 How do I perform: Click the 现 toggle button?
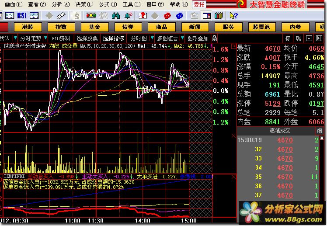click(x=298, y=38)
